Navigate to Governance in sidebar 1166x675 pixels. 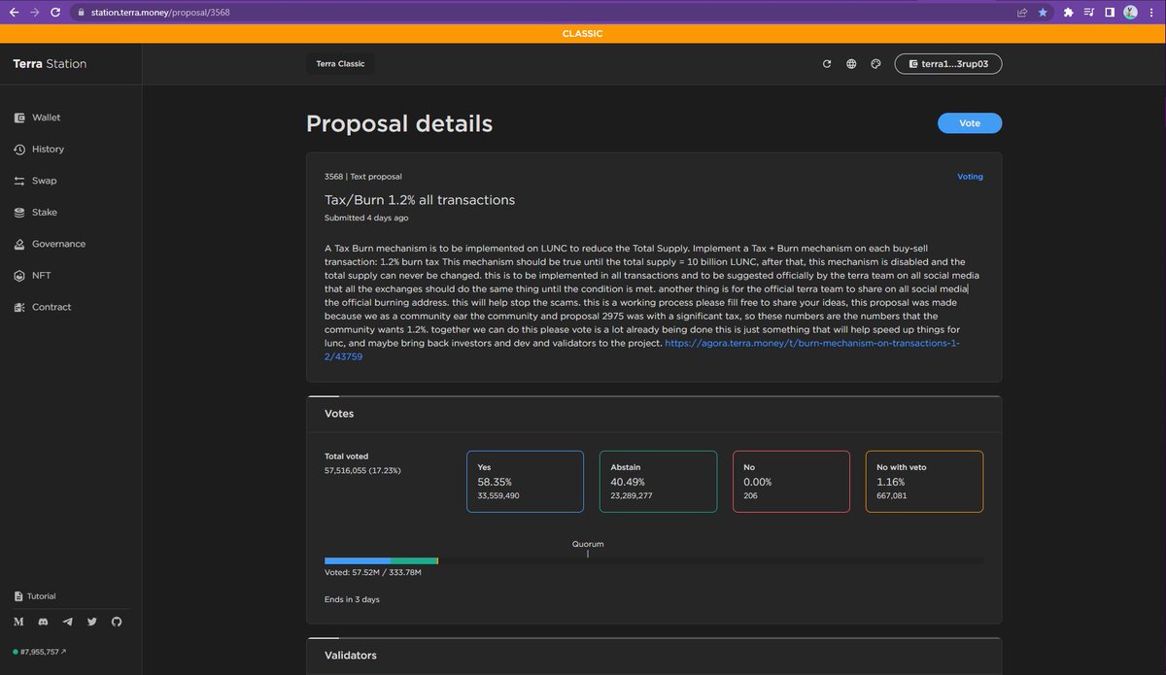(50, 244)
